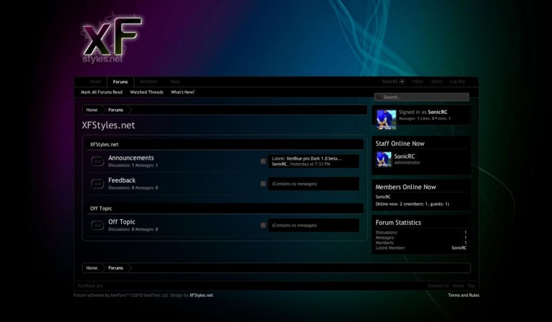The height and width of the screenshot is (322, 552).
Task: Open the Inbox
Action: click(x=418, y=81)
